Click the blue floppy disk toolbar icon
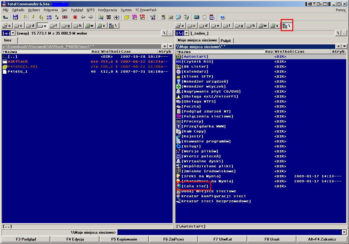Image resolution: width=349 pixels, height=244 pixels. [x=15, y=17]
